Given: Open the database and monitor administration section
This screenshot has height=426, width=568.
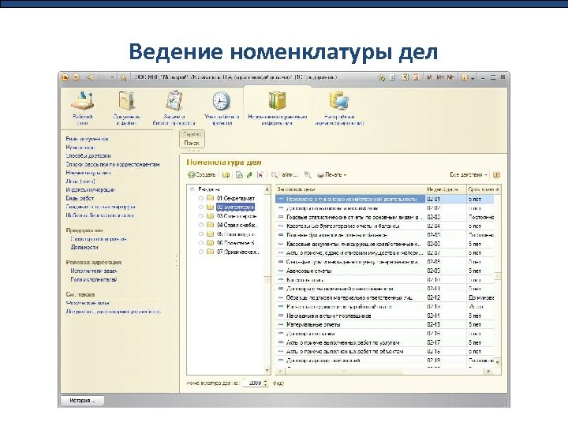Looking at the screenshot, I should point(339,107).
